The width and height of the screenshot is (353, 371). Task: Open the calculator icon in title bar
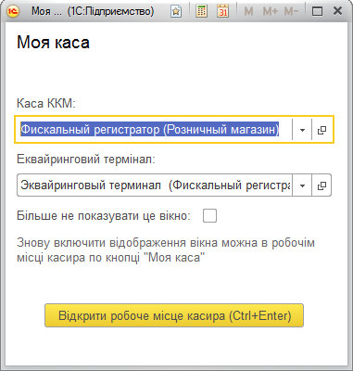[201, 11]
